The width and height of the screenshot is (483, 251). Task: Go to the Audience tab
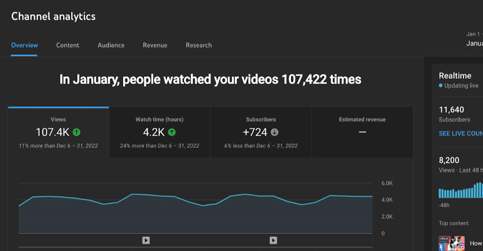tap(111, 45)
